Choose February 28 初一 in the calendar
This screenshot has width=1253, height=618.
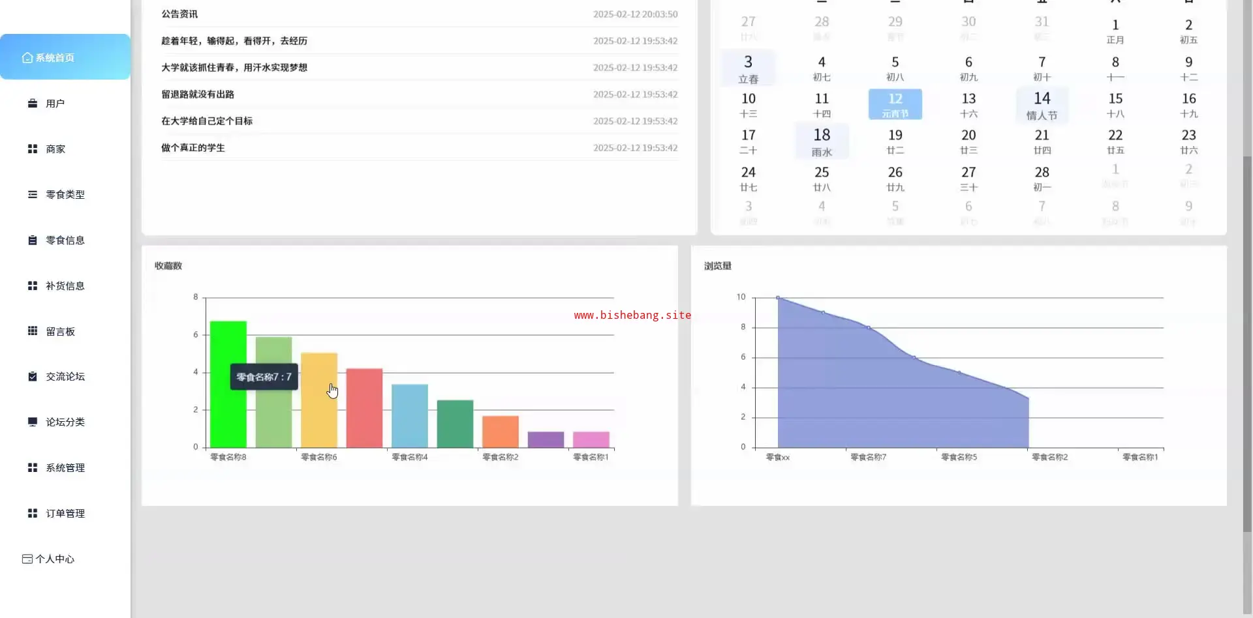click(x=1042, y=178)
